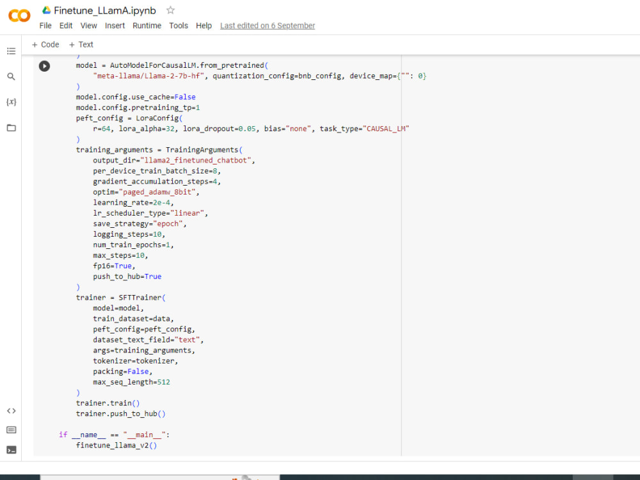
Task: Open the Find and replace sidebar
Action: pyautogui.click(x=11, y=76)
